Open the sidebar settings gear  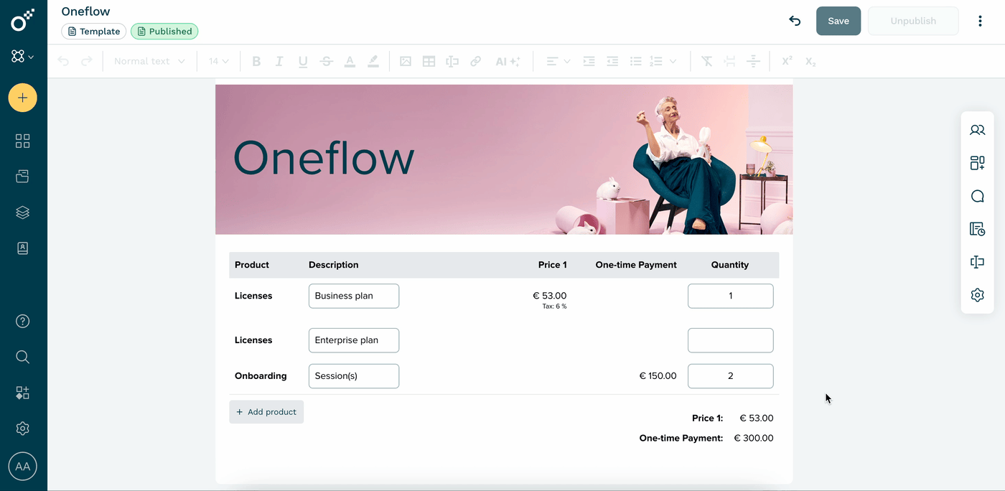[x=23, y=429]
